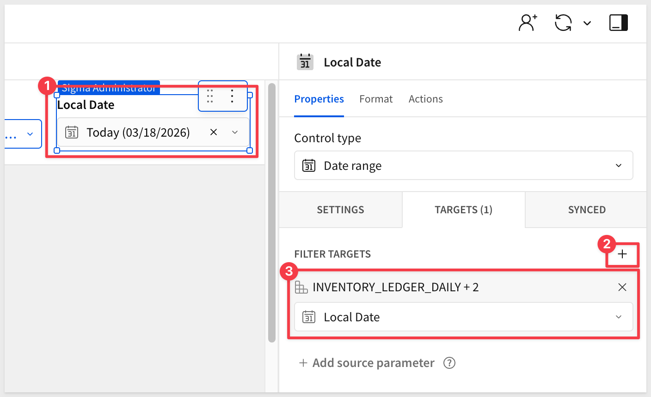Image resolution: width=651 pixels, height=397 pixels.
Task: Open the SETTINGS section tab
Action: [340, 210]
